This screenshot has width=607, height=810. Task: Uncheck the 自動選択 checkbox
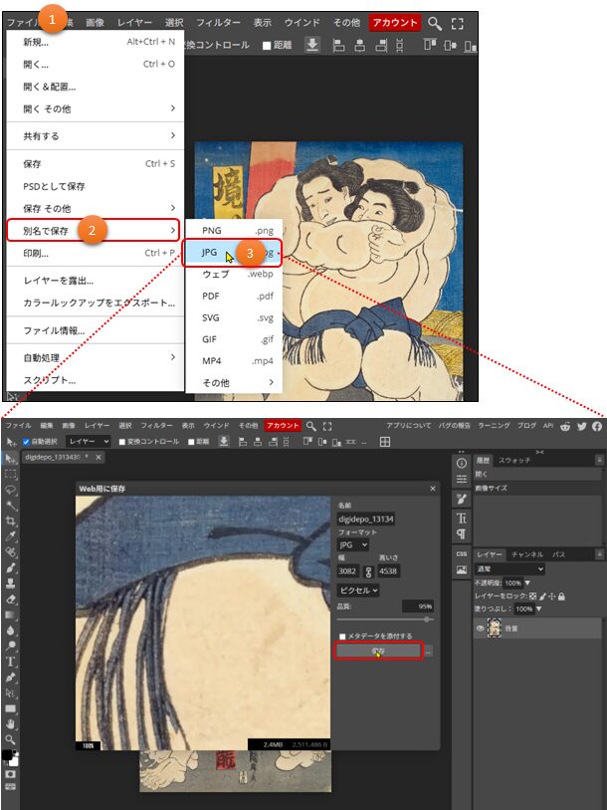(27, 441)
